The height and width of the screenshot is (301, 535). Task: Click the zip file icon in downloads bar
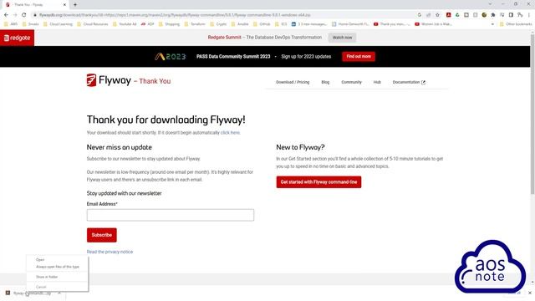(8, 293)
